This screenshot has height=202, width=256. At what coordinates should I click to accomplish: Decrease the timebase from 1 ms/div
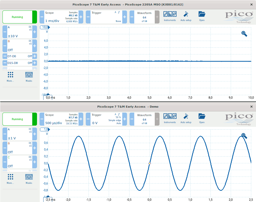(42, 17)
